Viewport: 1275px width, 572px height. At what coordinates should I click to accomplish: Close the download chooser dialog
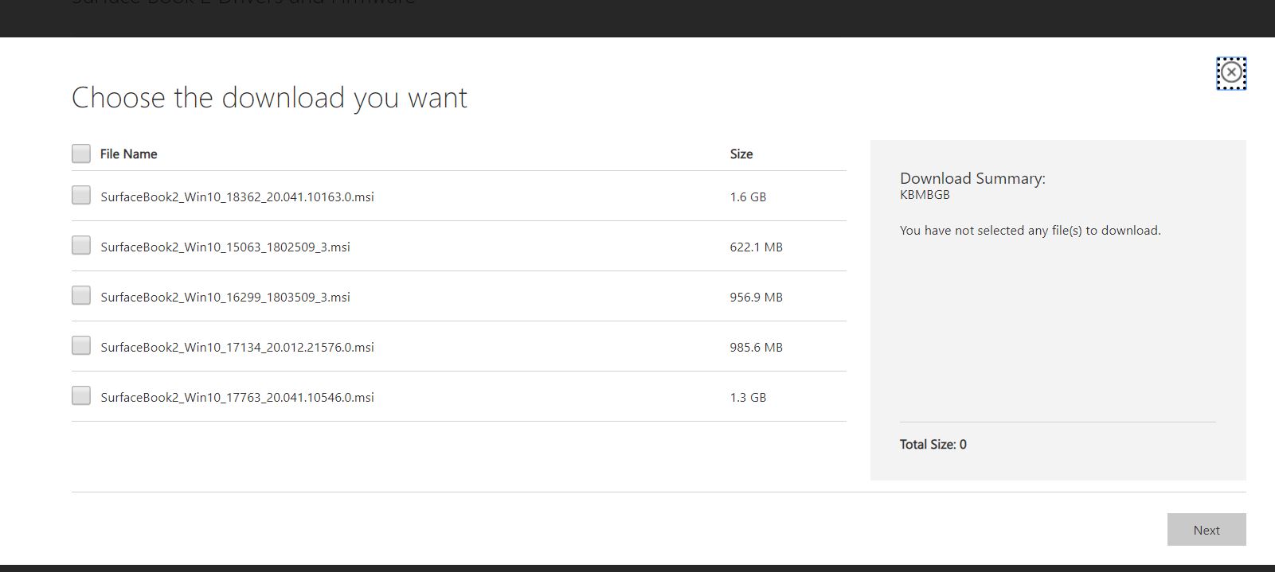[1231, 73]
